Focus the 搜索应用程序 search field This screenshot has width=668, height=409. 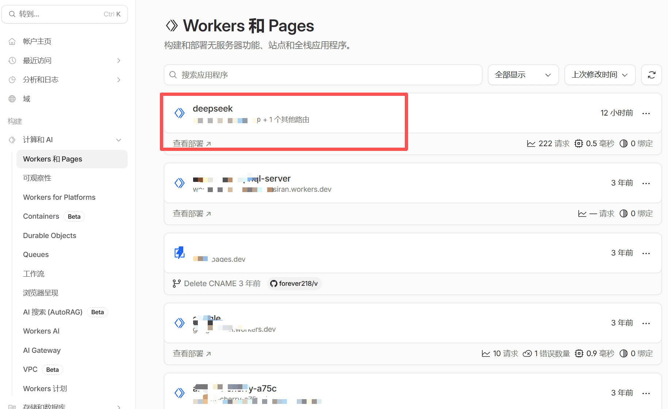click(323, 75)
